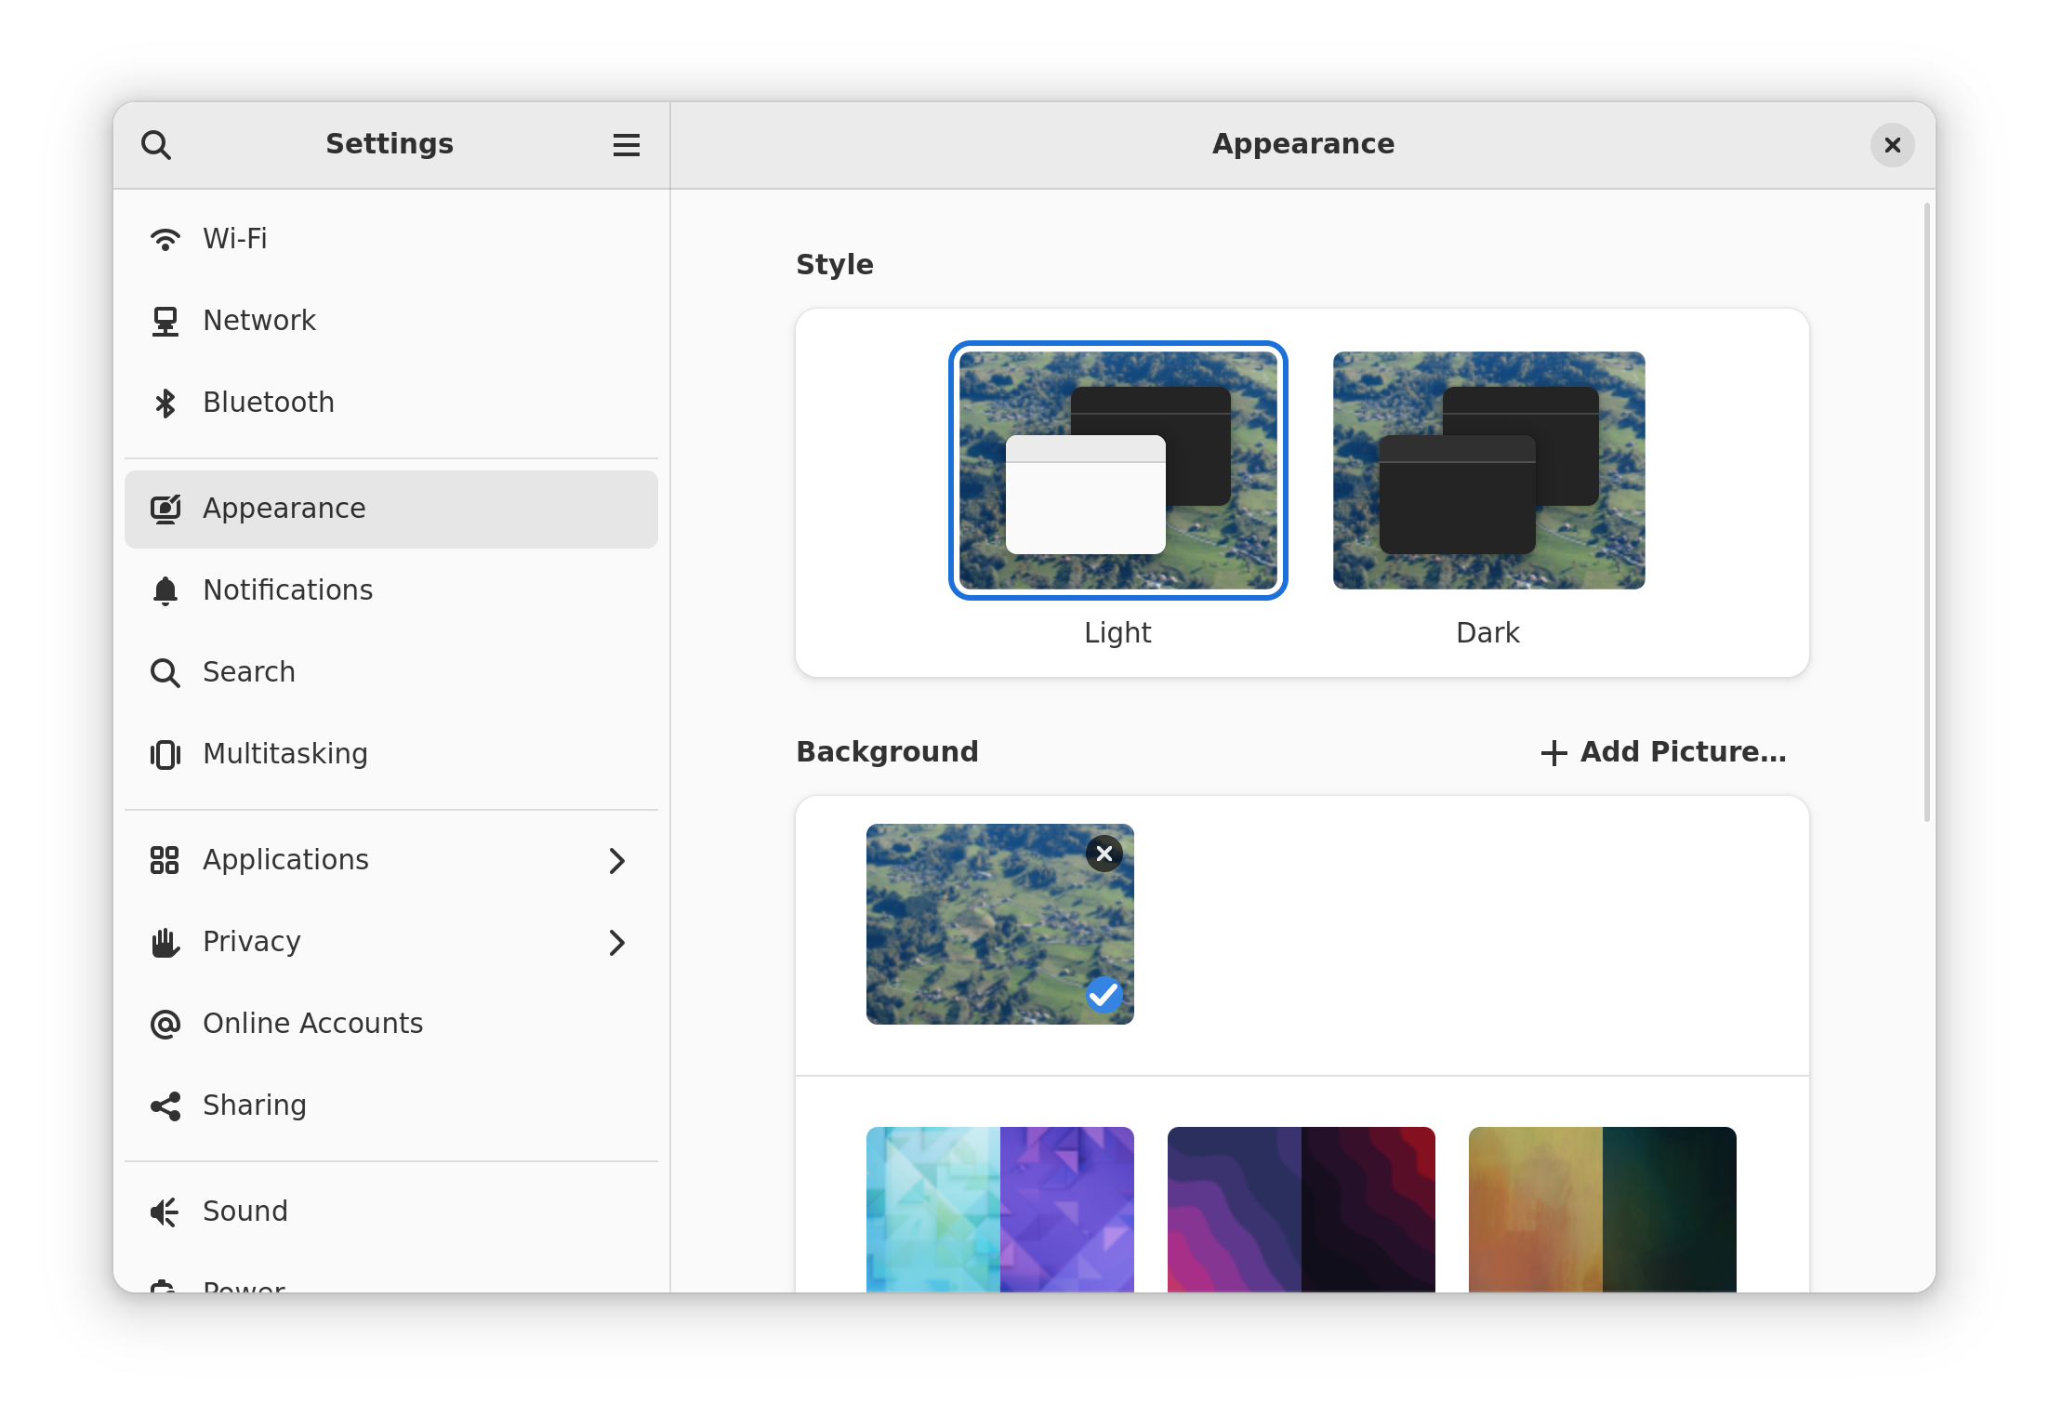
Task: Click the blue checkmark on the current wallpaper
Action: (x=1104, y=994)
